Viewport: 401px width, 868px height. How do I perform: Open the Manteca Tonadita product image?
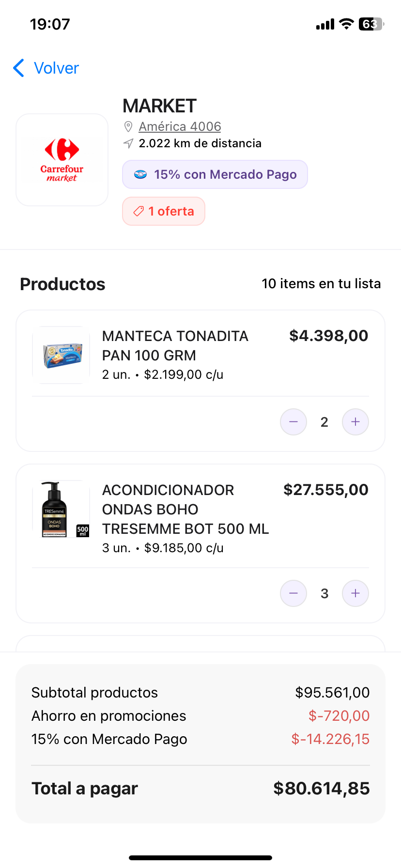[62, 355]
